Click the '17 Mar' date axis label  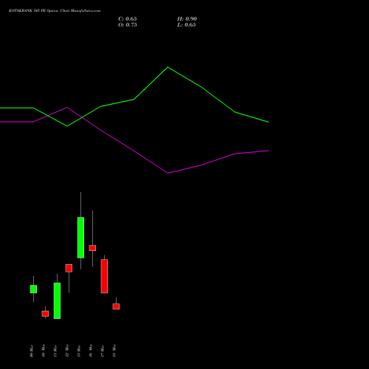click(x=103, y=351)
